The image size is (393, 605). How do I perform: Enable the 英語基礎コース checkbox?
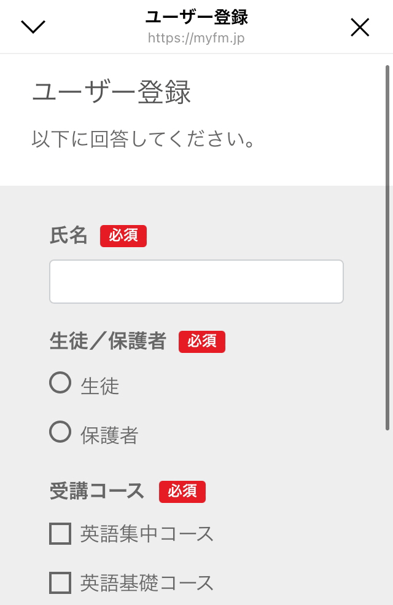[x=60, y=582]
